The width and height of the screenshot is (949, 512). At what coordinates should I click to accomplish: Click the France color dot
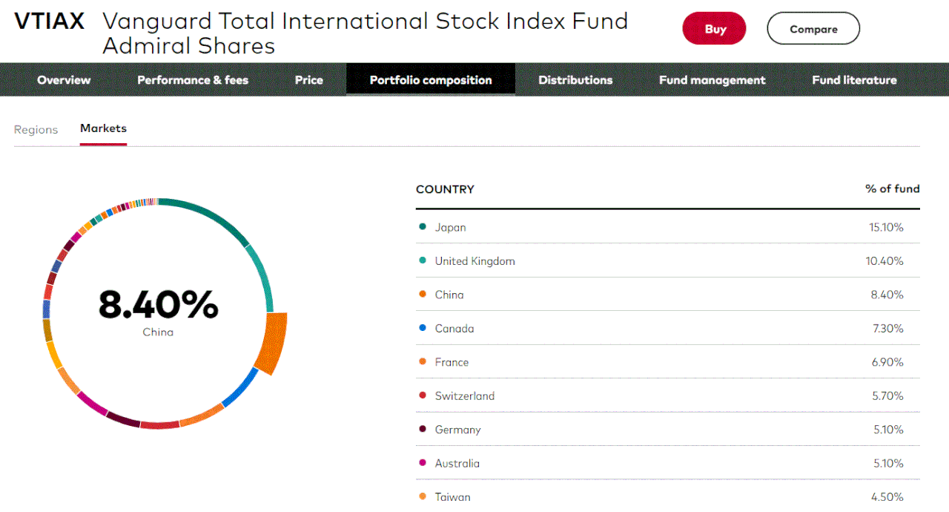423,362
